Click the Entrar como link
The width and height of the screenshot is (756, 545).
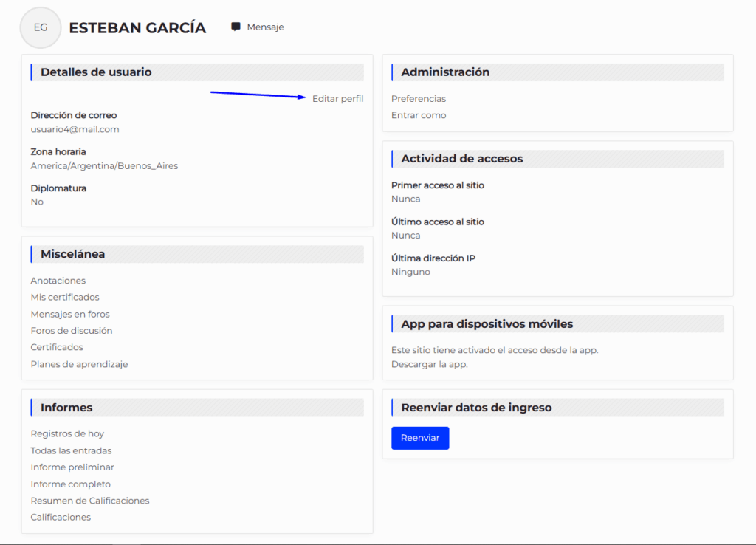(419, 115)
